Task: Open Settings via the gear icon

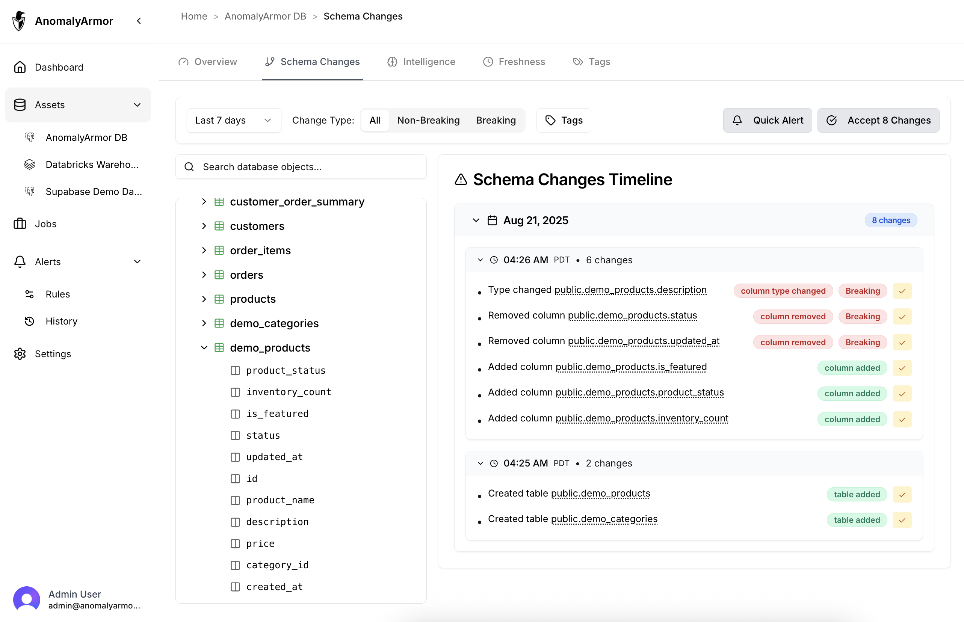Action: pos(20,354)
